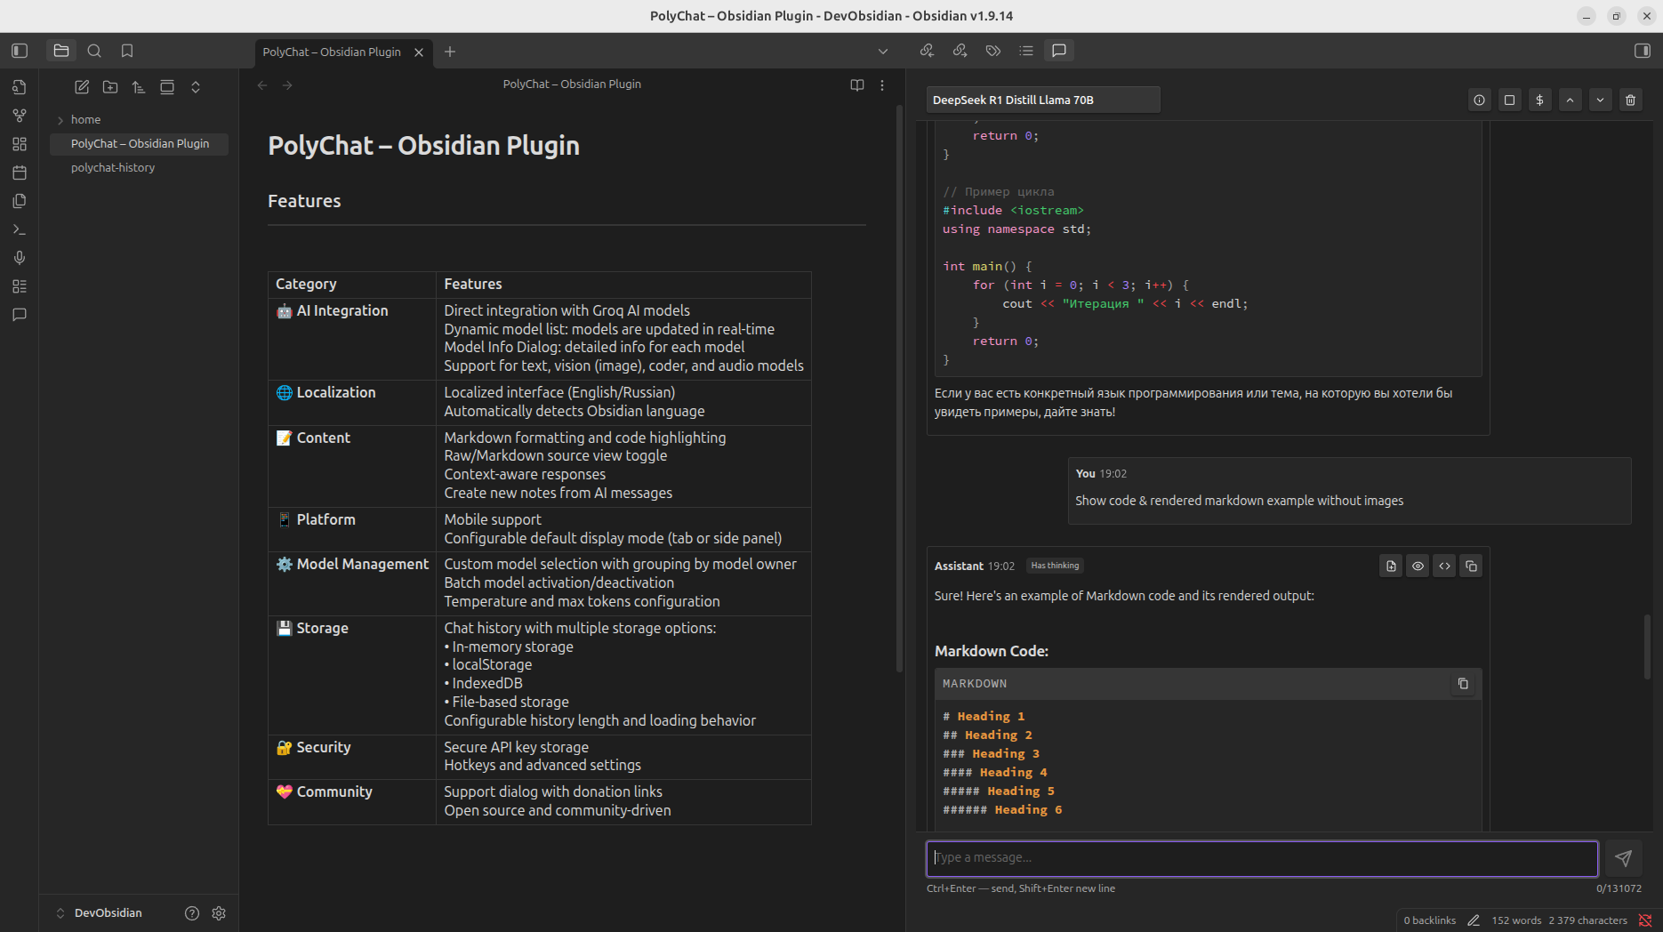Toggle raw source view of message

1445,566
